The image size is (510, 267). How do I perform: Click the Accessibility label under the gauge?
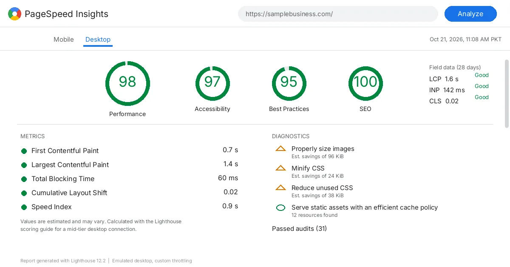212,109
